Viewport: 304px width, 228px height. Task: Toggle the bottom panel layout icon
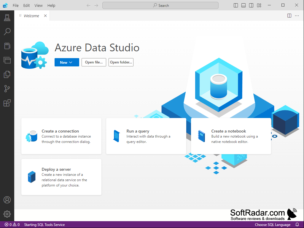(x=243, y=5)
